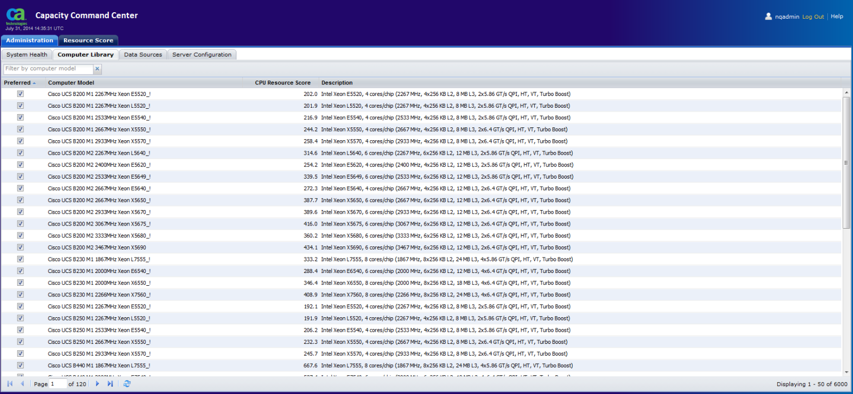Viewport: 853px width, 394px height.
Task: Toggle Preferred for Cisco UCS B440 M1 L7555
Action: [20, 365]
